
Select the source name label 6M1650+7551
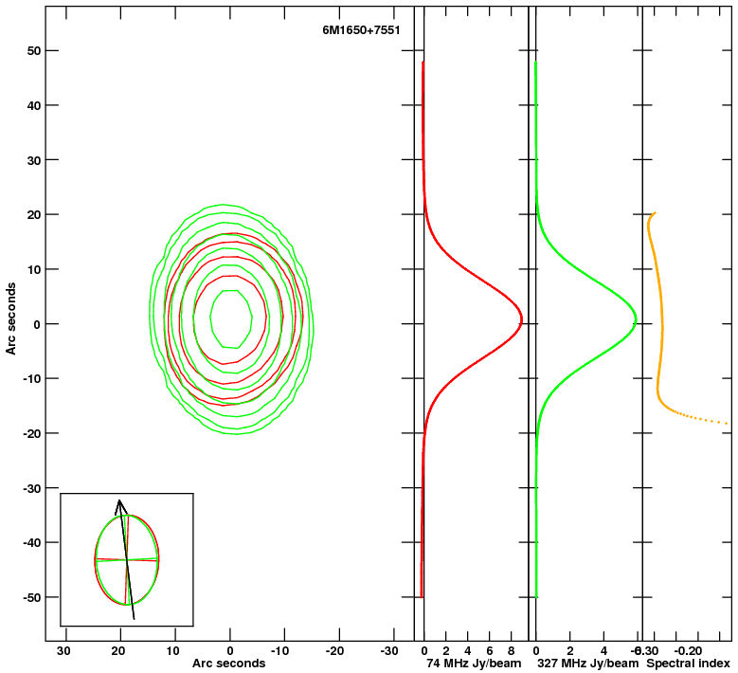pos(361,30)
